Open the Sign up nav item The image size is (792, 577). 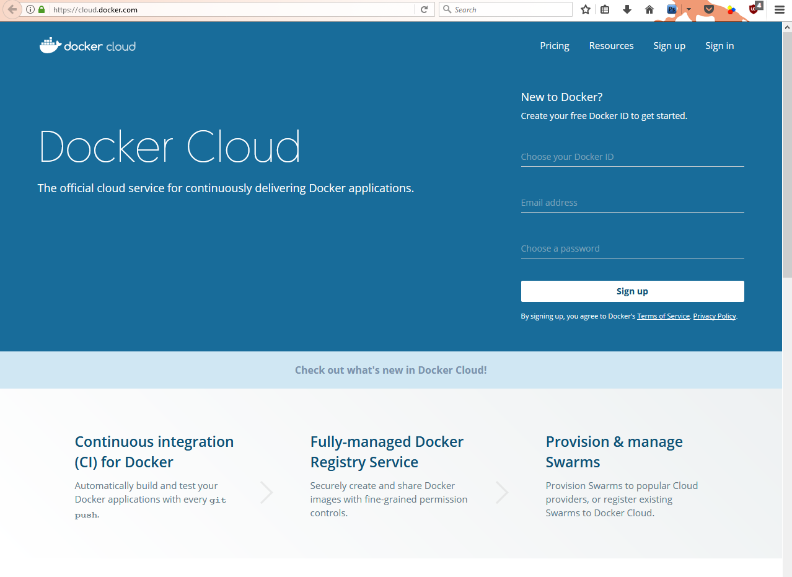pyautogui.click(x=669, y=46)
